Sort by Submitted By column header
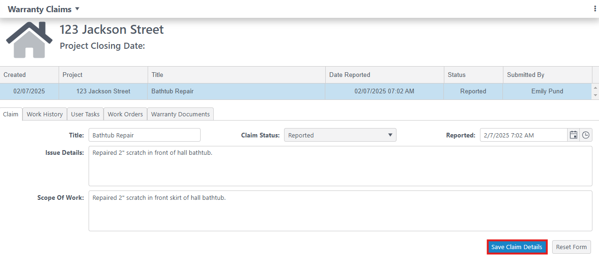Viewport: 599px width, 258px height. click(x=547, y=75)
